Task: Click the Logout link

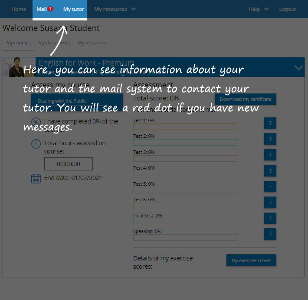Action: pos(288,9)
